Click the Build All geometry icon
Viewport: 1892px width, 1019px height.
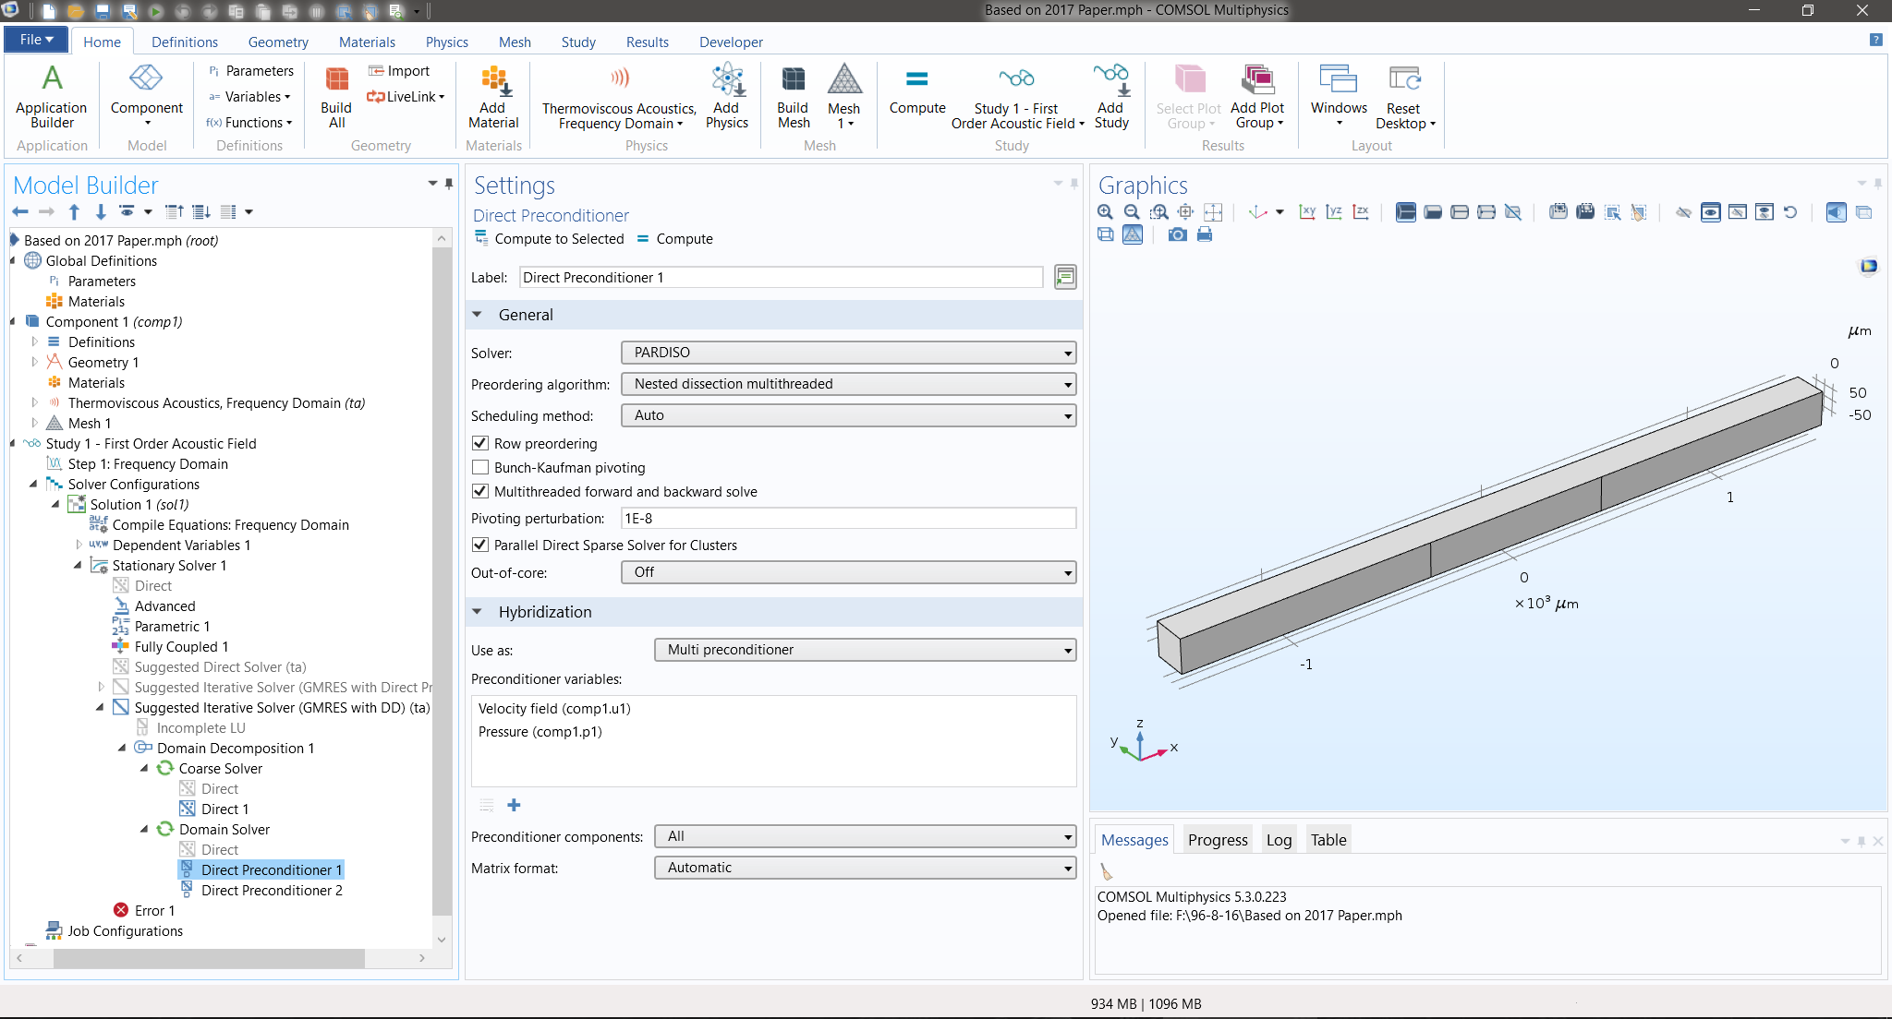click(336, 81)
